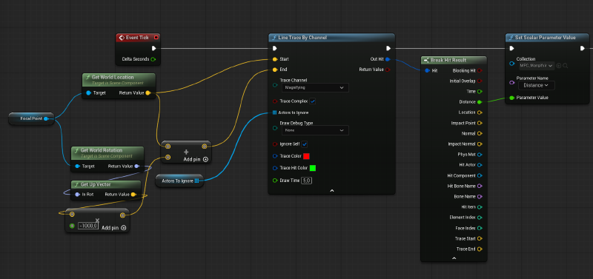This screenshot has width=593, height=279.
Task: Open the red Trace Color swatch
Action: 306,156
